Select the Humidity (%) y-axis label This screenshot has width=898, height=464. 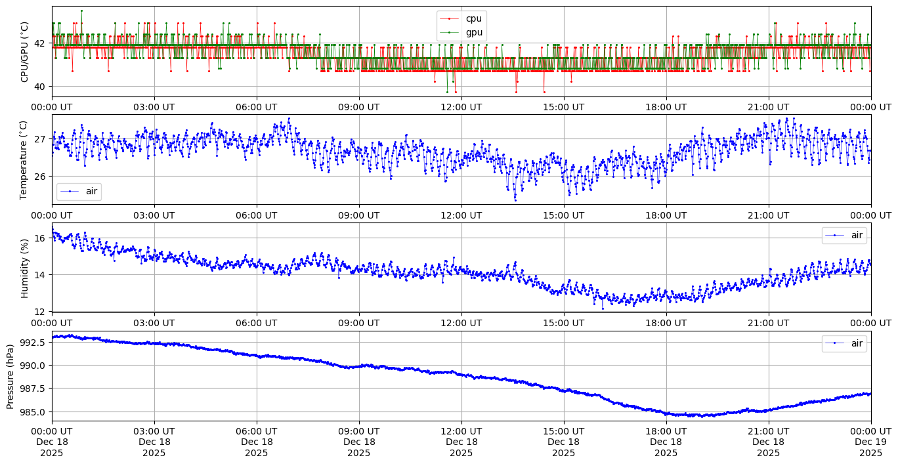[x=25, y=268]
